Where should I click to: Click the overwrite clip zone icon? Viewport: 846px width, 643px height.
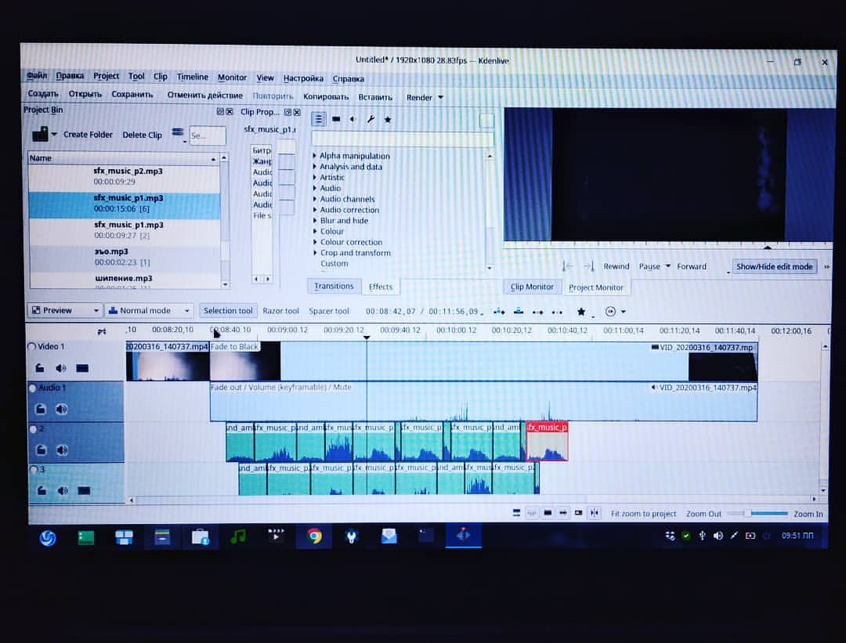click(x=519, y=311)
